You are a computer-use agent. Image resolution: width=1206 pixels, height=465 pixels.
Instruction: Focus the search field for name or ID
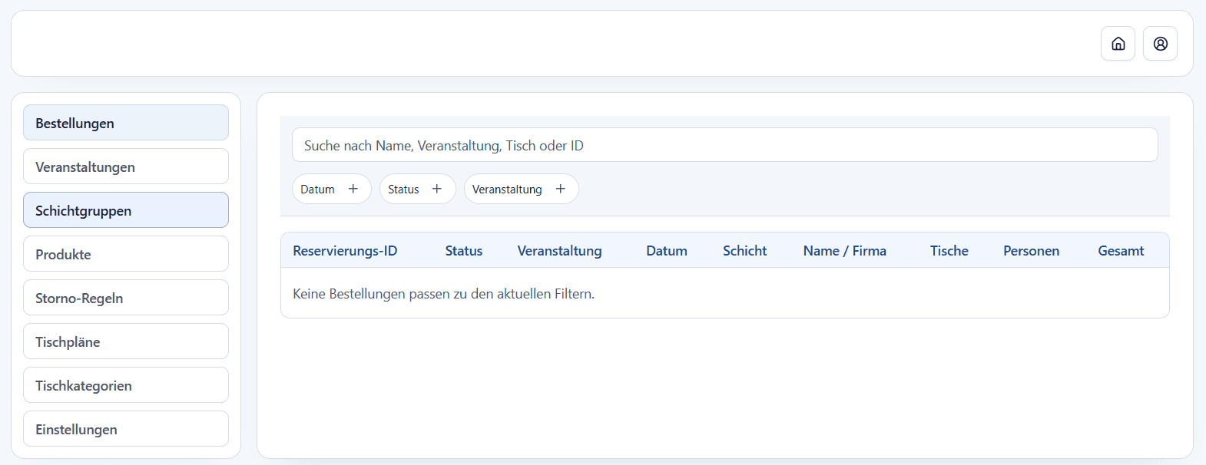point(724,145)
